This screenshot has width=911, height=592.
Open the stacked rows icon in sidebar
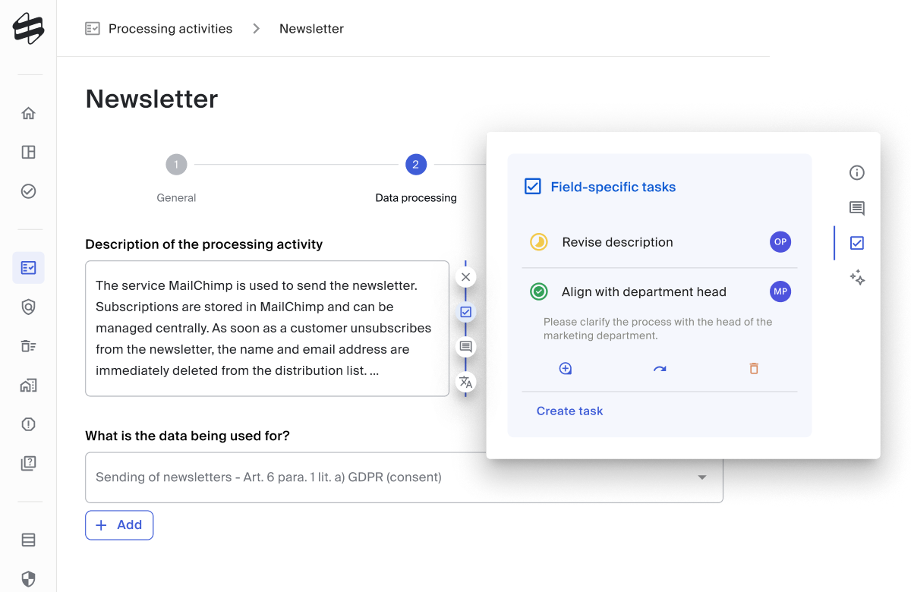point(28,540)
